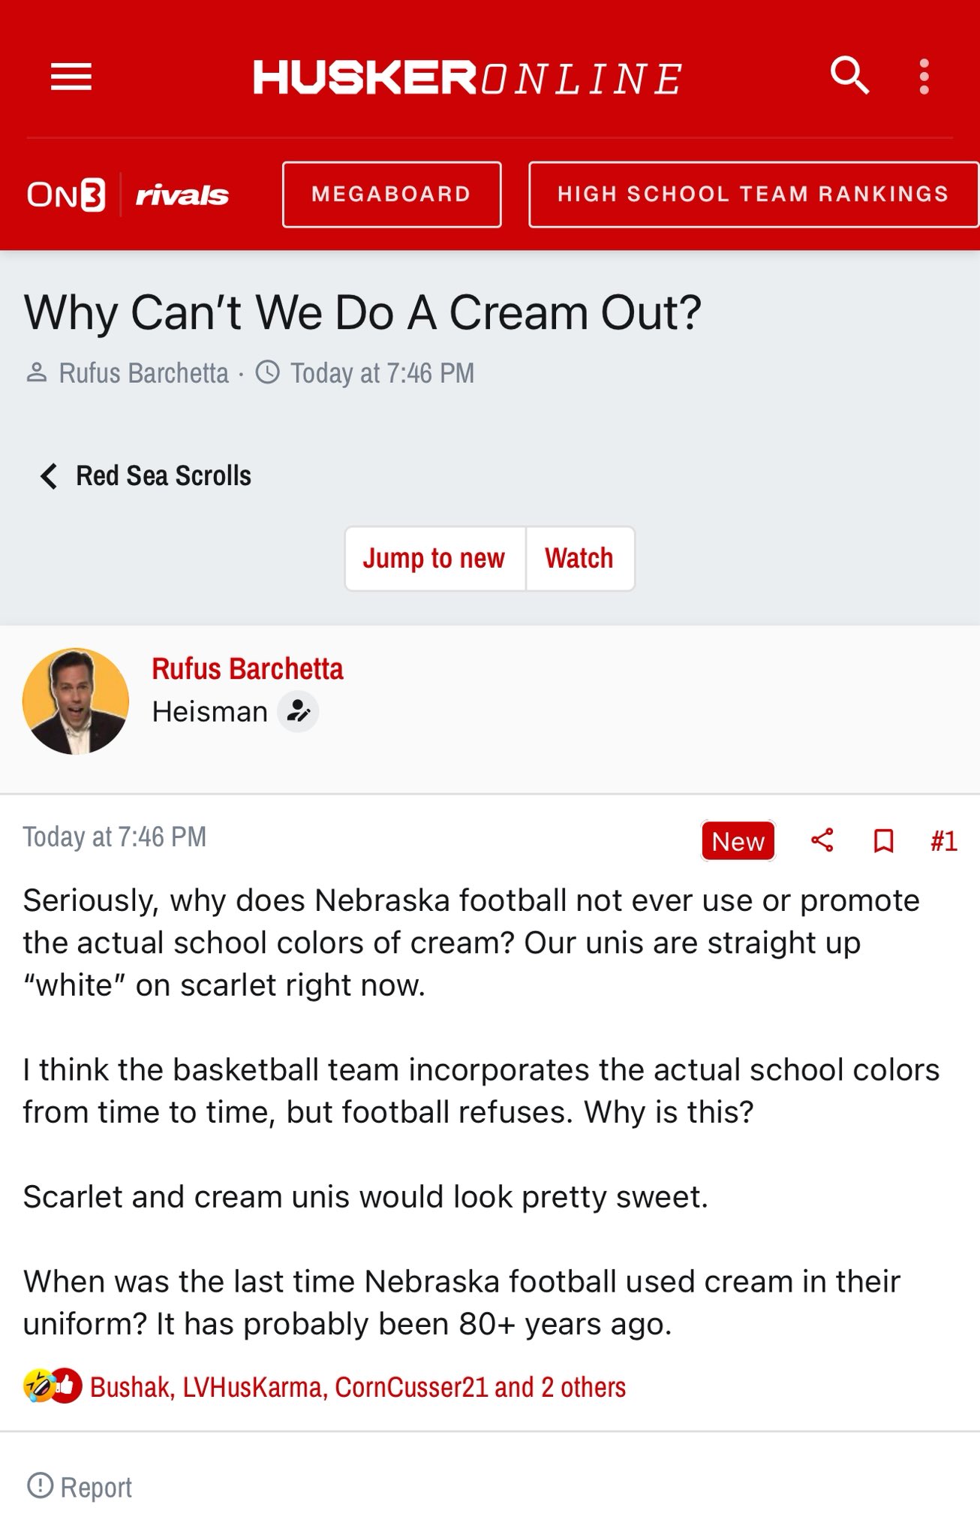
Task: View the laughing and like reaction icons
Action: (53, 1386)
